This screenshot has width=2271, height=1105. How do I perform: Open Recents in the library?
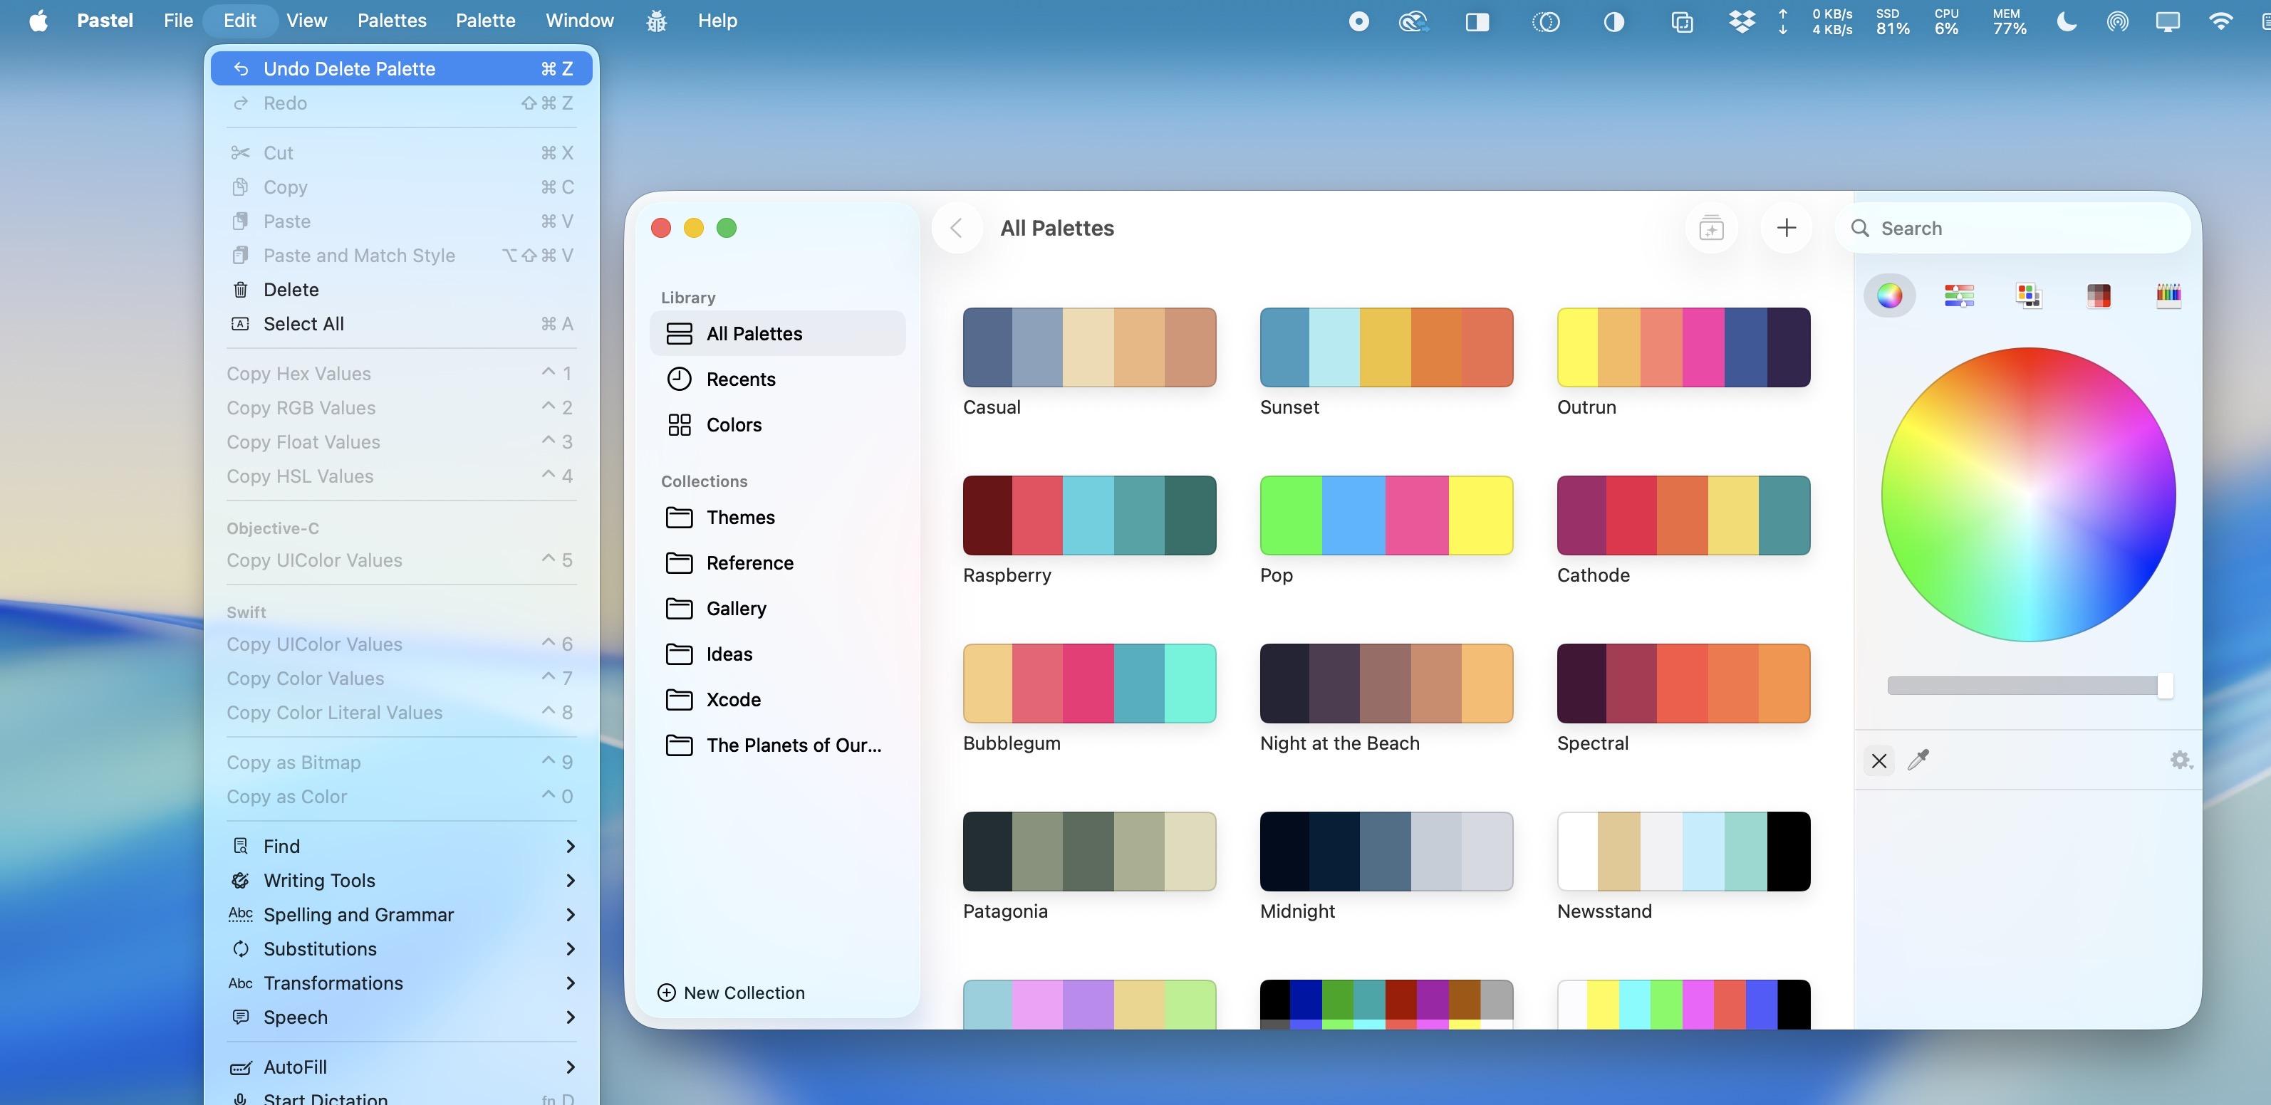coord(778,379)
